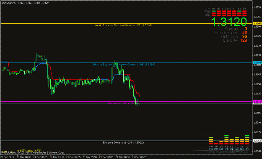This screenshot has width=262, height=159.
Task: Click the red MACD cell under M5
Action: [x=219, y=11]
